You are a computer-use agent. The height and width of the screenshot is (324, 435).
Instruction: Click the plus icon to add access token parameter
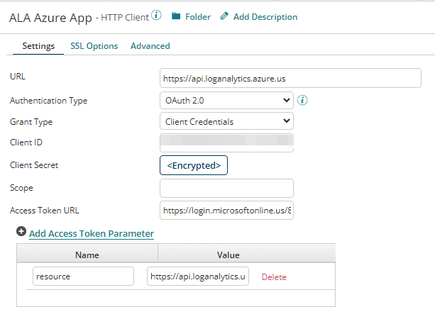coord(21,231)
